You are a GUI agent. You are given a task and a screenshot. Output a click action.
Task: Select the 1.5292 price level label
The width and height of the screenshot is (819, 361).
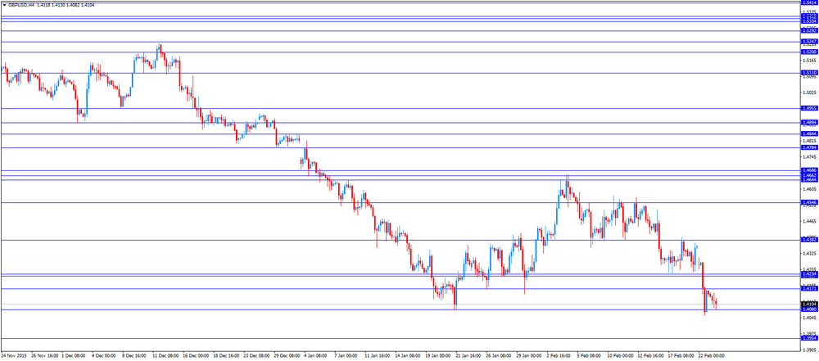tap(808, 31)
